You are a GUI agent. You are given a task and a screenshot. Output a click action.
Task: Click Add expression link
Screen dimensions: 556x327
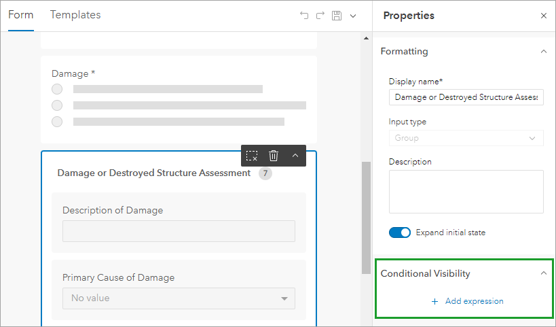tap(474, 301)
